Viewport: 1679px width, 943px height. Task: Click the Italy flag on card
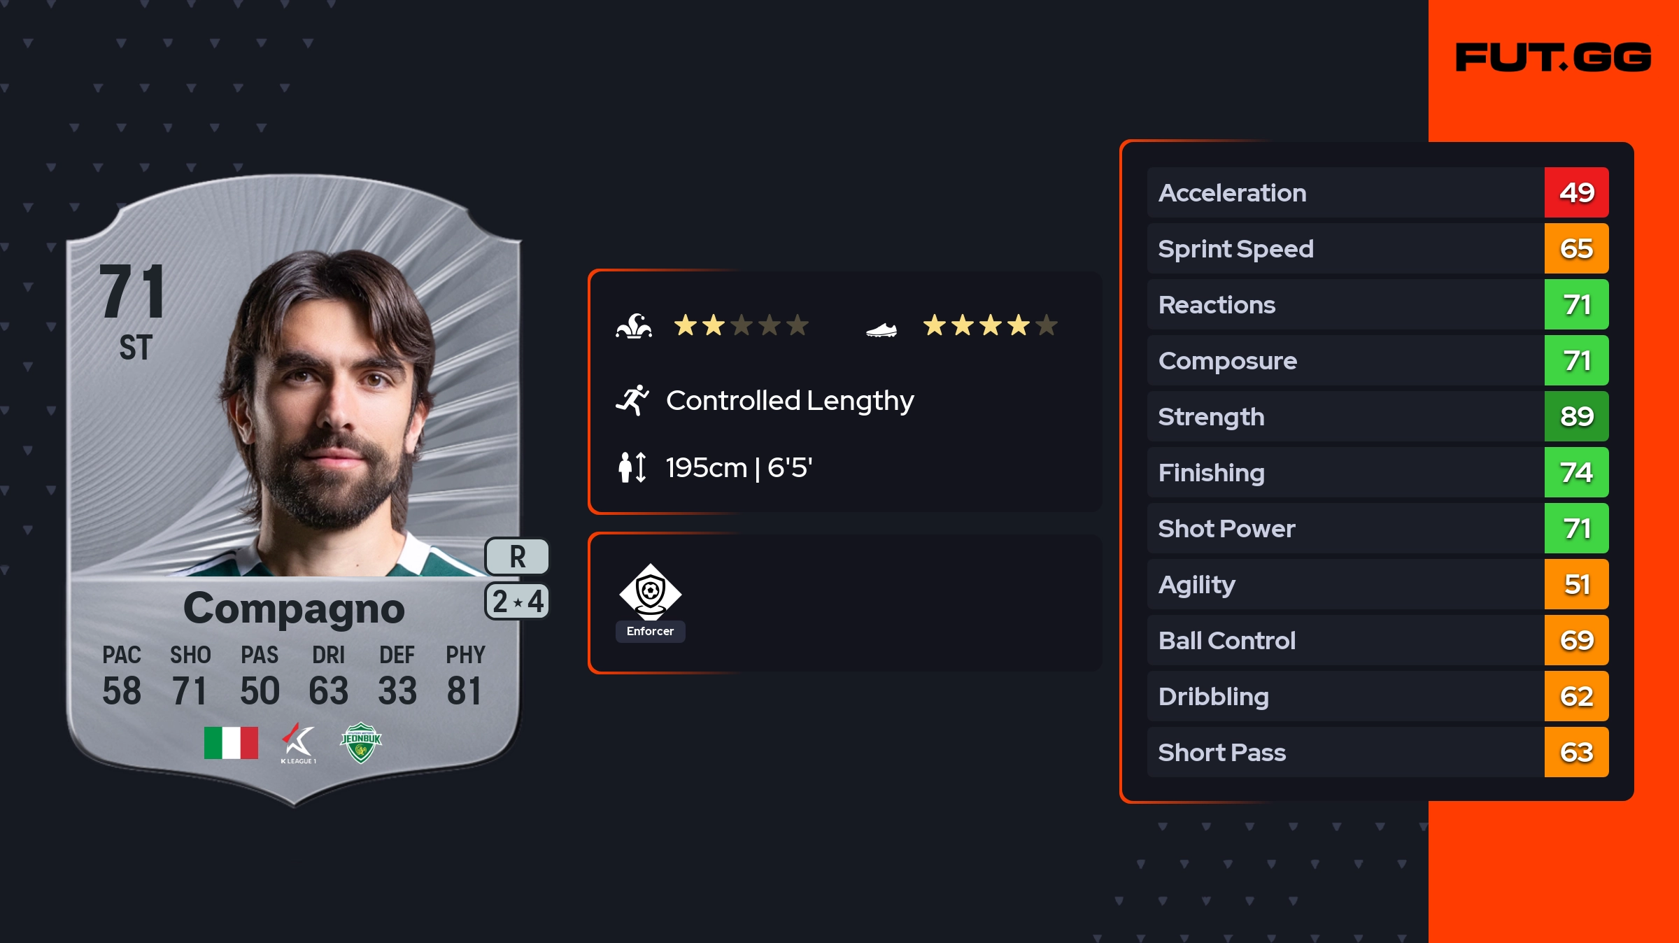tap(231, 743)
